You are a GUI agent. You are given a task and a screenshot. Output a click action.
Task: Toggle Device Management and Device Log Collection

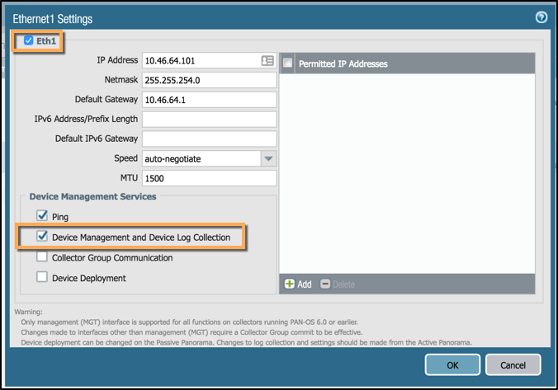(x=42, y=236)
